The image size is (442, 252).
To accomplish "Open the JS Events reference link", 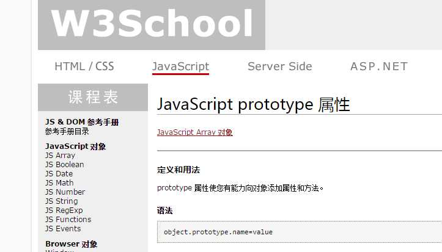I will tap(63, 229).
